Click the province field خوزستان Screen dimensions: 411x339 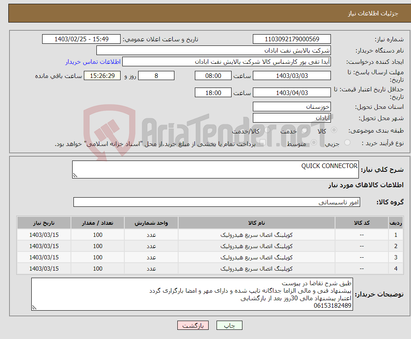click(292, 107)
